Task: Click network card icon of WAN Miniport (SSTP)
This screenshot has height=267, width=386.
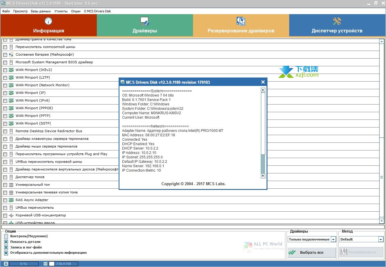Action: click(11, 123)
